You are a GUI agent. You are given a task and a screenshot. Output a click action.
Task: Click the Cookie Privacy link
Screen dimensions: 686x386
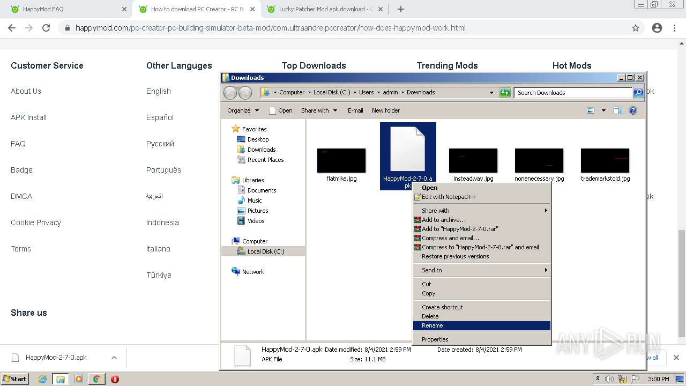pos(36,222)
